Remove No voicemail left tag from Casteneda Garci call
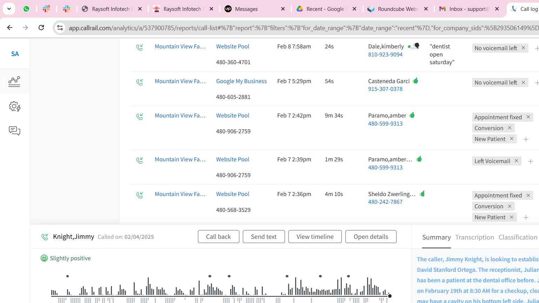The image size is (539, 303). point(523,82)
